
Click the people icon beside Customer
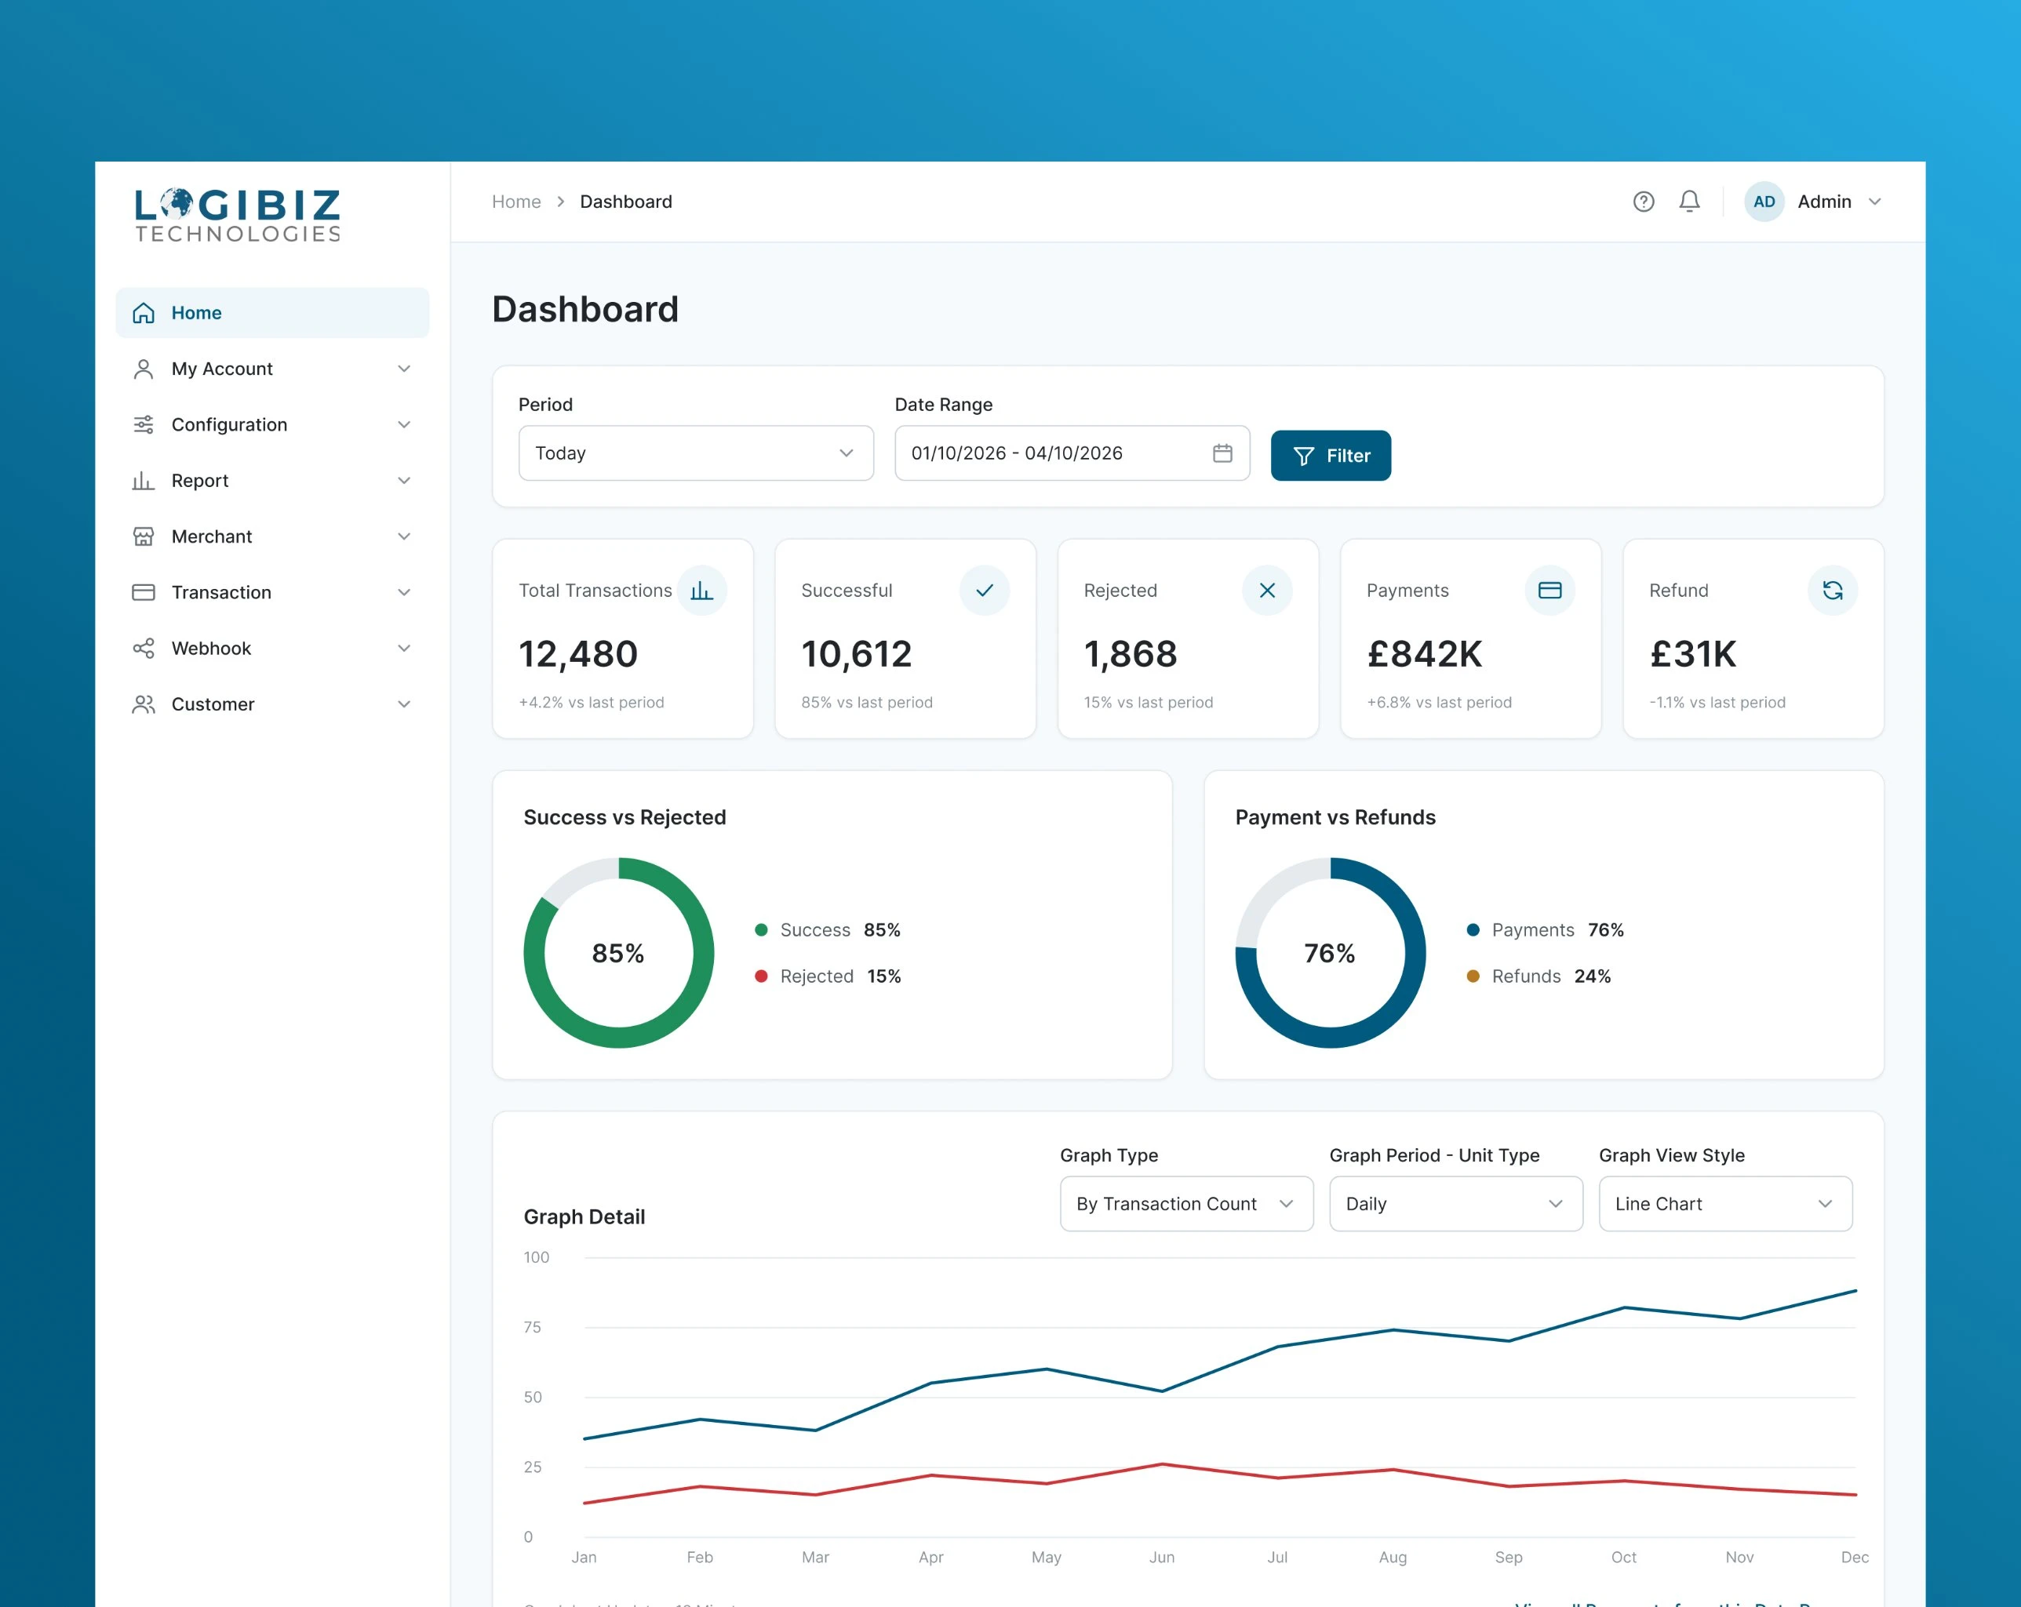click(144, 704)
